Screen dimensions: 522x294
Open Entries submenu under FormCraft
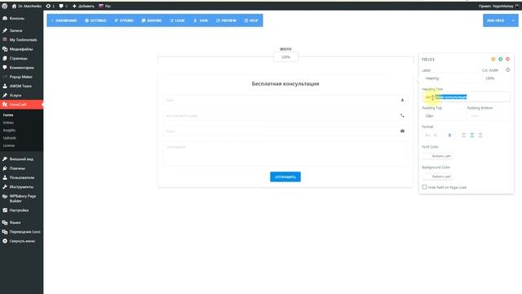click(8, 122)
